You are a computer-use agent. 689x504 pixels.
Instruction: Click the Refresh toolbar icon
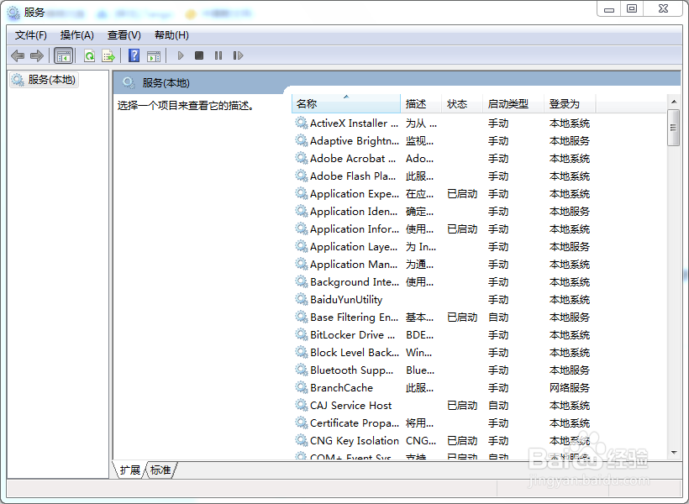pos(90,55)
